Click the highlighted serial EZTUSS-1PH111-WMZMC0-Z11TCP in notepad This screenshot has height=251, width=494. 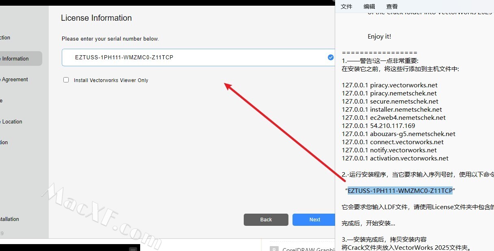[x=400, y=190]
